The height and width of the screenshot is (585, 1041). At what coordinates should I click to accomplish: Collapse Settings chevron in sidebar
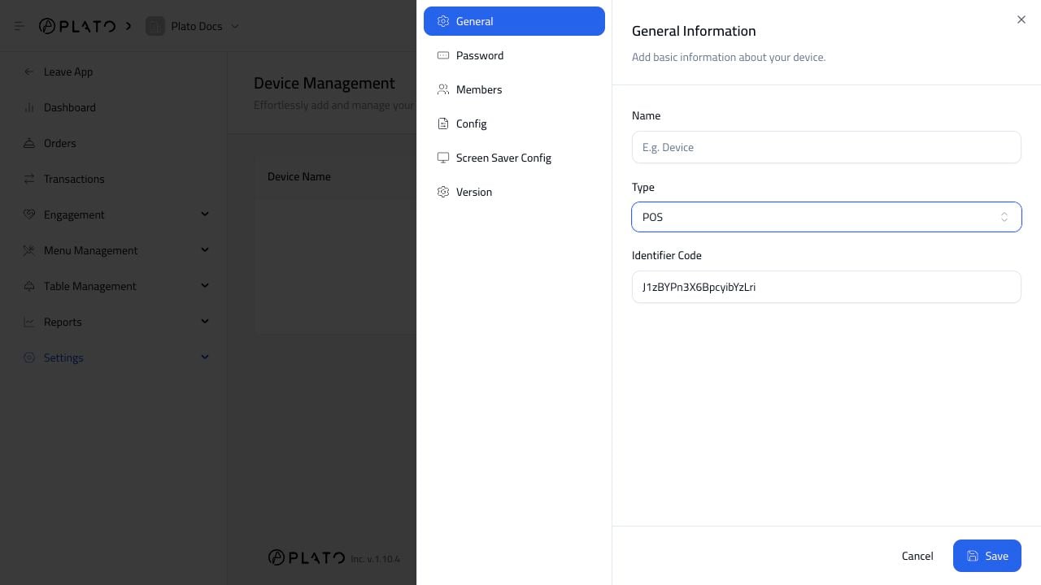click(205, 357)
